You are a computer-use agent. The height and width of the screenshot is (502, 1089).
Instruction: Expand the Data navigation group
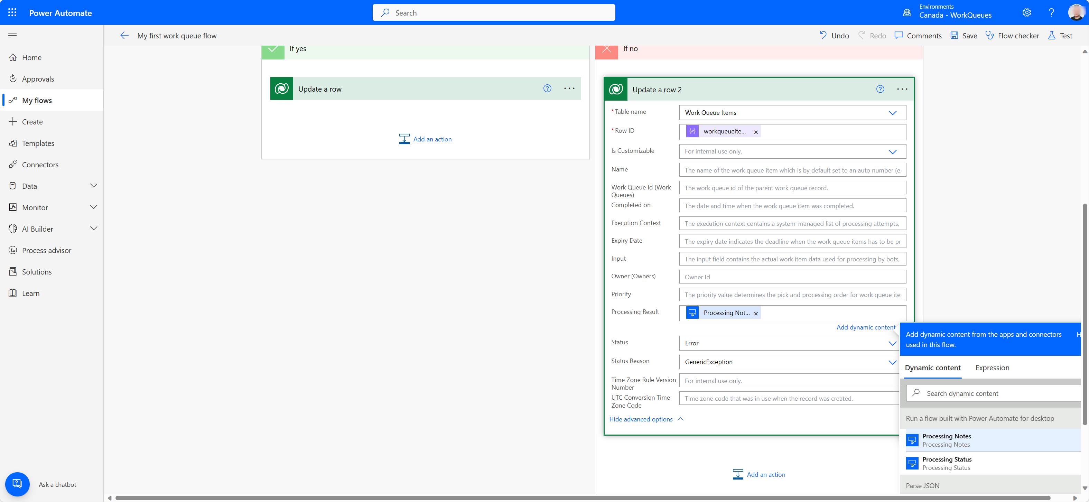point(94,186)
